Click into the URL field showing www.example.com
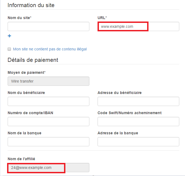Screen dimensions: 185x176 click(x=138, y=26)
